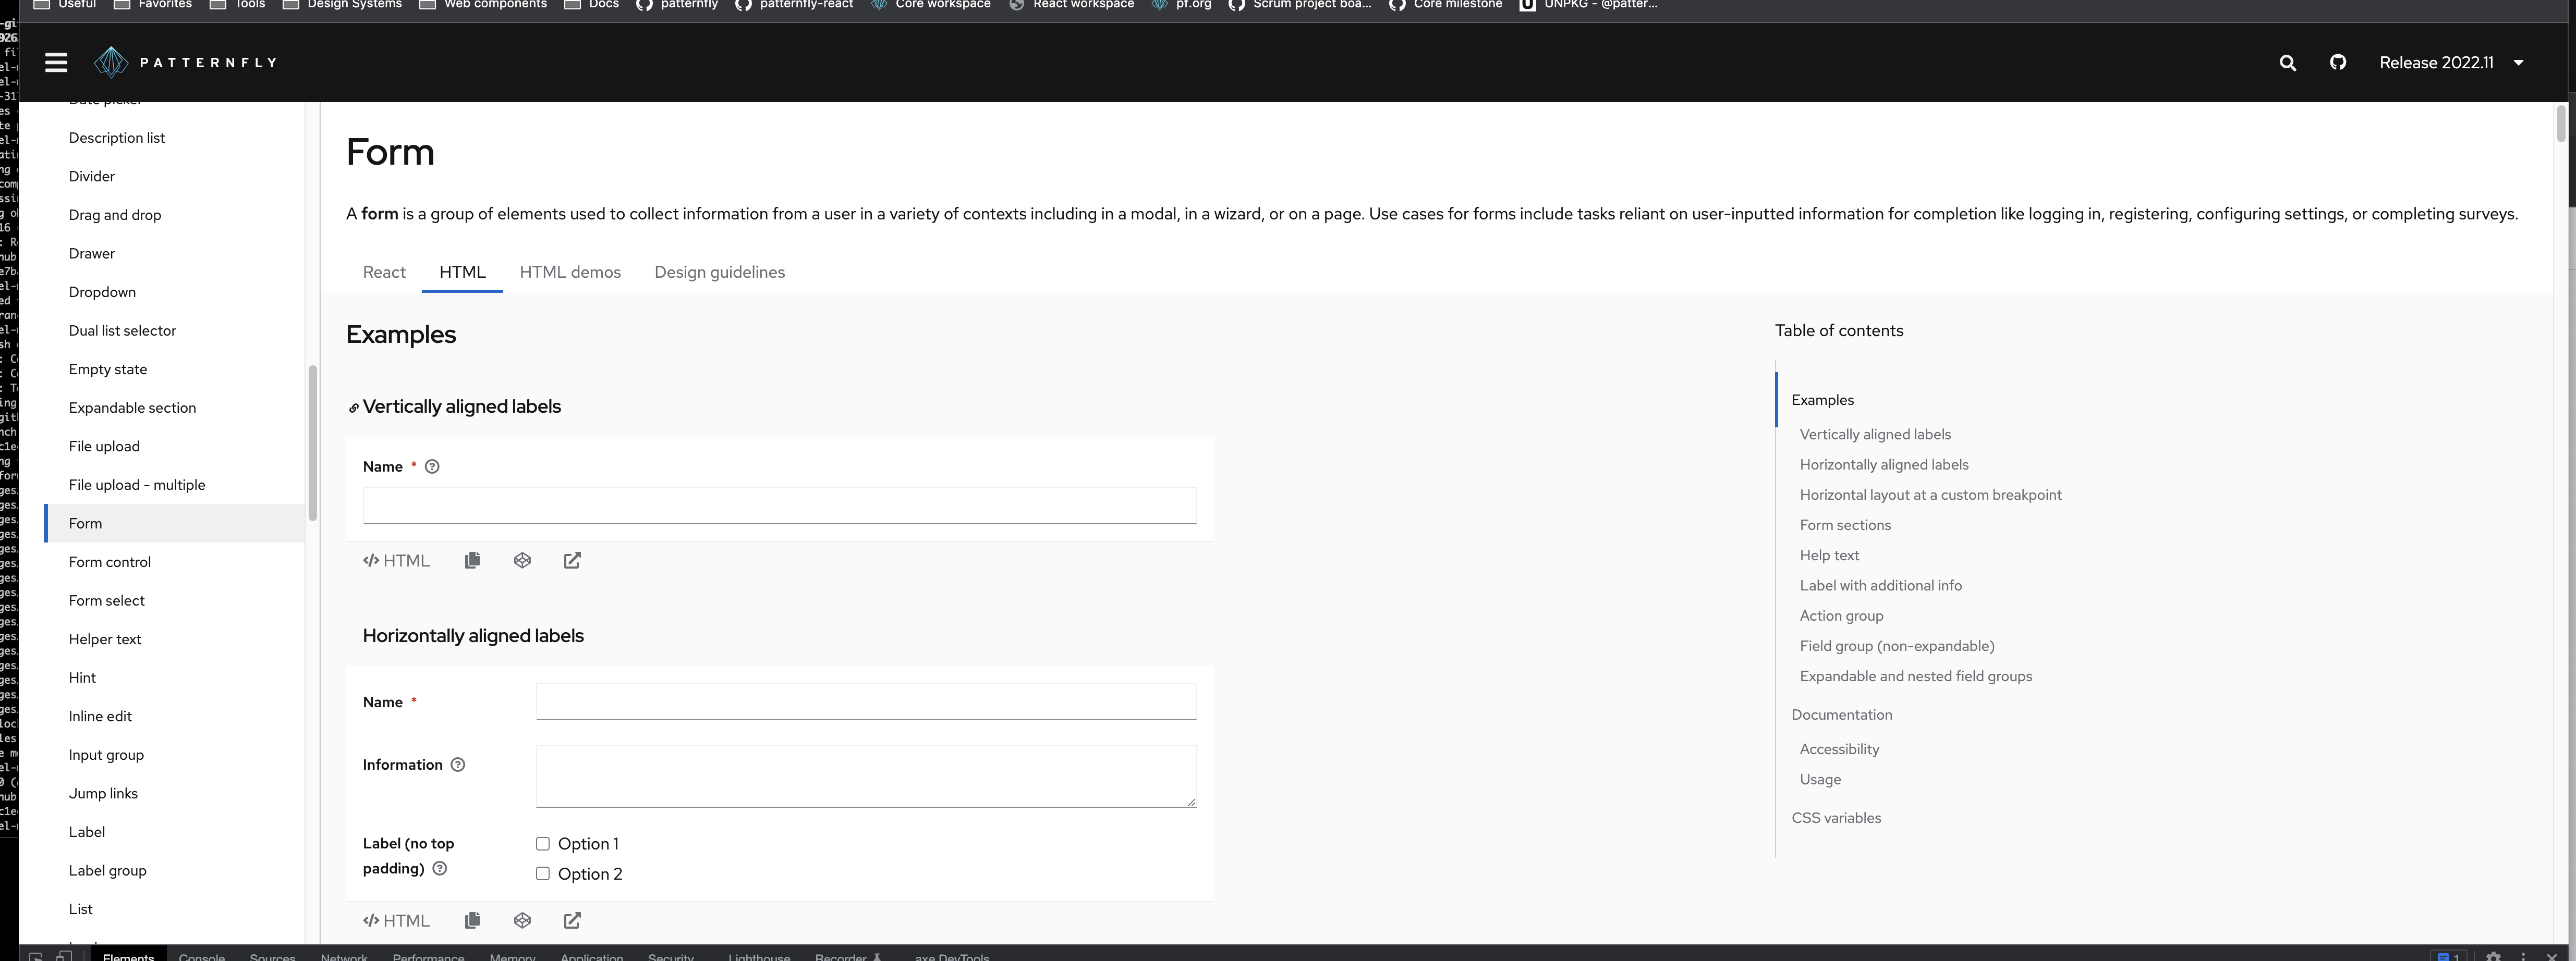Click the sidebar navigation scrollbar
The width and height of the screenshot is (2576, 961).
(312, 442)
